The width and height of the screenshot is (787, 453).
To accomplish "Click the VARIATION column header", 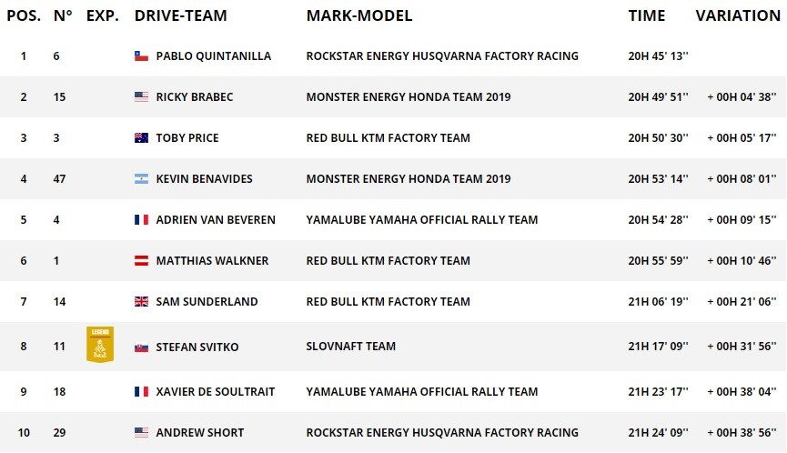I will 738,15.
